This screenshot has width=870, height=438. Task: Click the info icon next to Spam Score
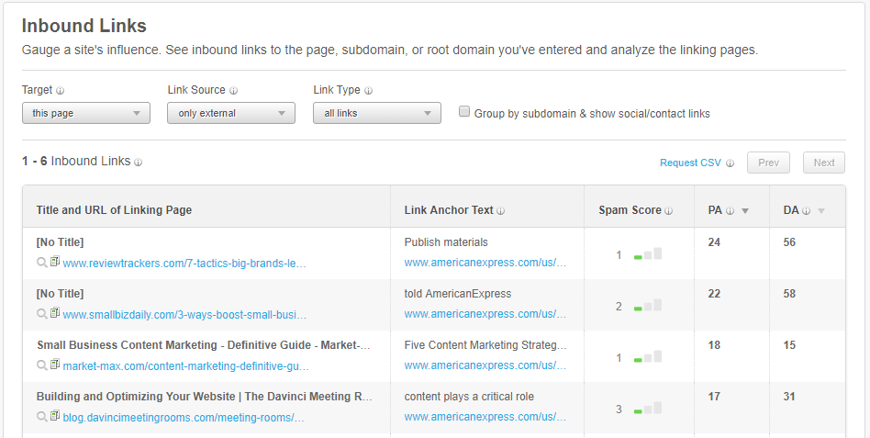pos(669,211)
